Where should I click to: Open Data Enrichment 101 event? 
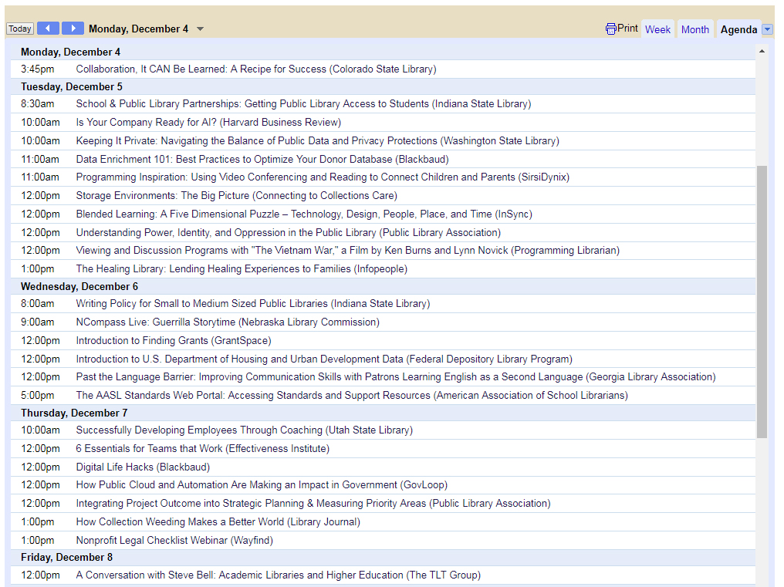tap(262, 160)
